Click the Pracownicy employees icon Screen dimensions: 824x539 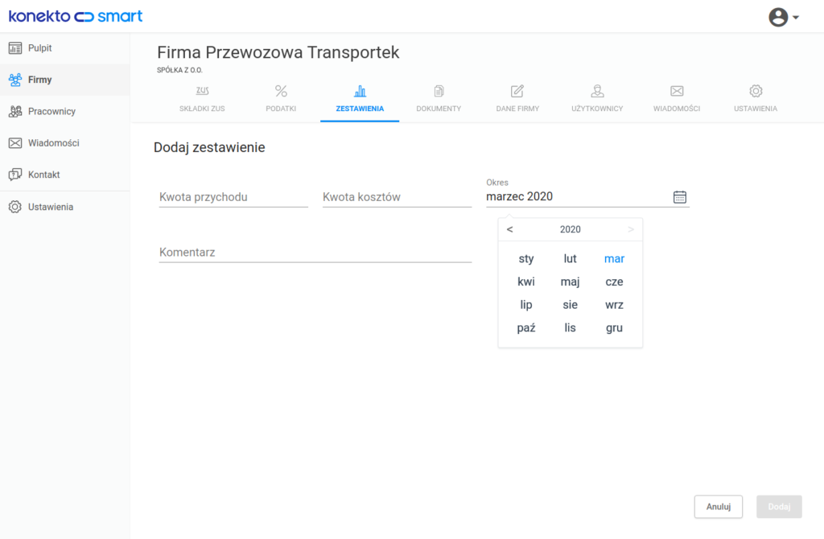pos(15,111)
